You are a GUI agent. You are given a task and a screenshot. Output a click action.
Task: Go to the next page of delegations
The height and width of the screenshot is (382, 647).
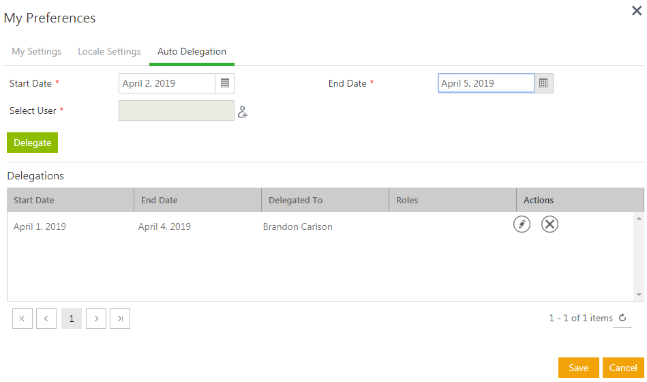tap(96, 319)
